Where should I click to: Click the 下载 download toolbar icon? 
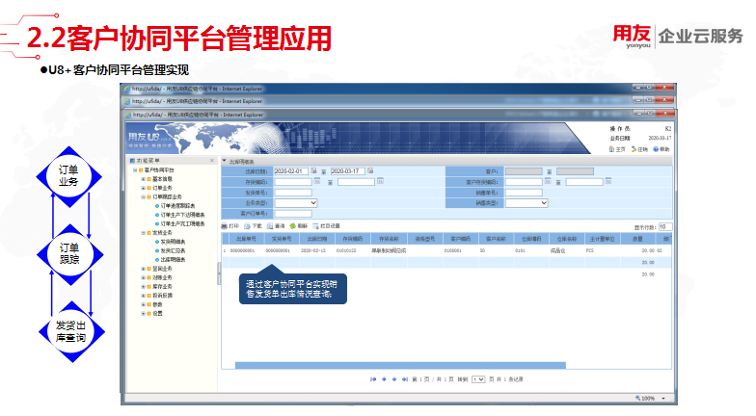pyautogui.click(x=247, y=226)
